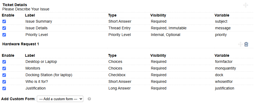Click the Ticket Details section heading
The width and height of the screenshot is (255, 106).
click(x=15, y=5)
